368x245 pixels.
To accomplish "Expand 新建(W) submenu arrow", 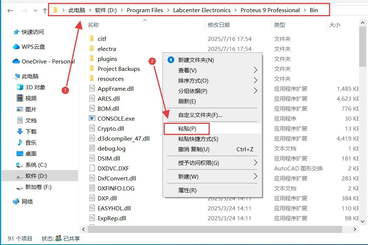I will pyautogui.click(x=256, y=176).
